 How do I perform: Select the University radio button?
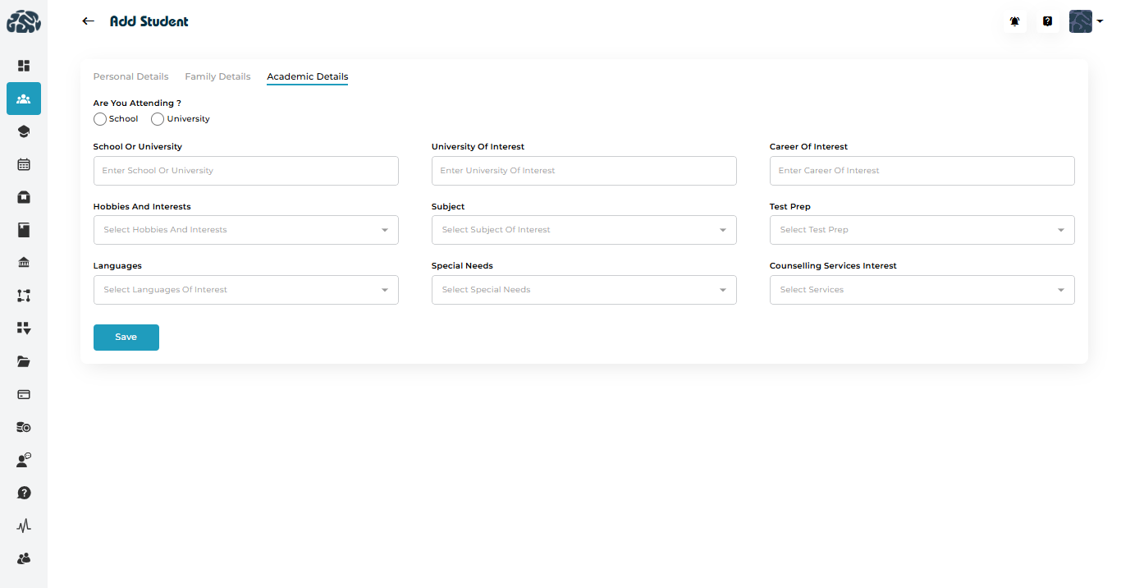(x=158, y=119)
